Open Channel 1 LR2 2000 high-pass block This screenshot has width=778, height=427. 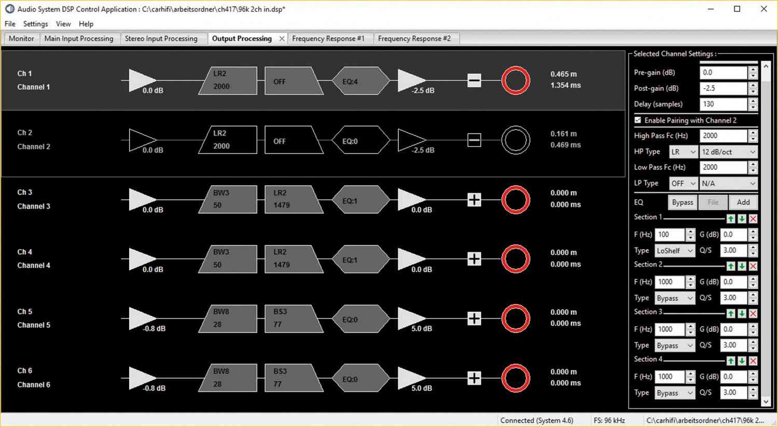pos(228,80)
